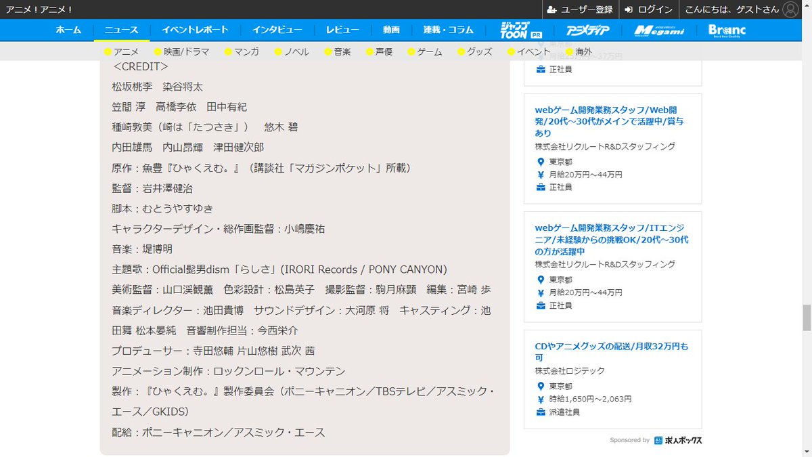Open the イベントレポート menu item
812x457 pixels.
[x=195, y=30]
